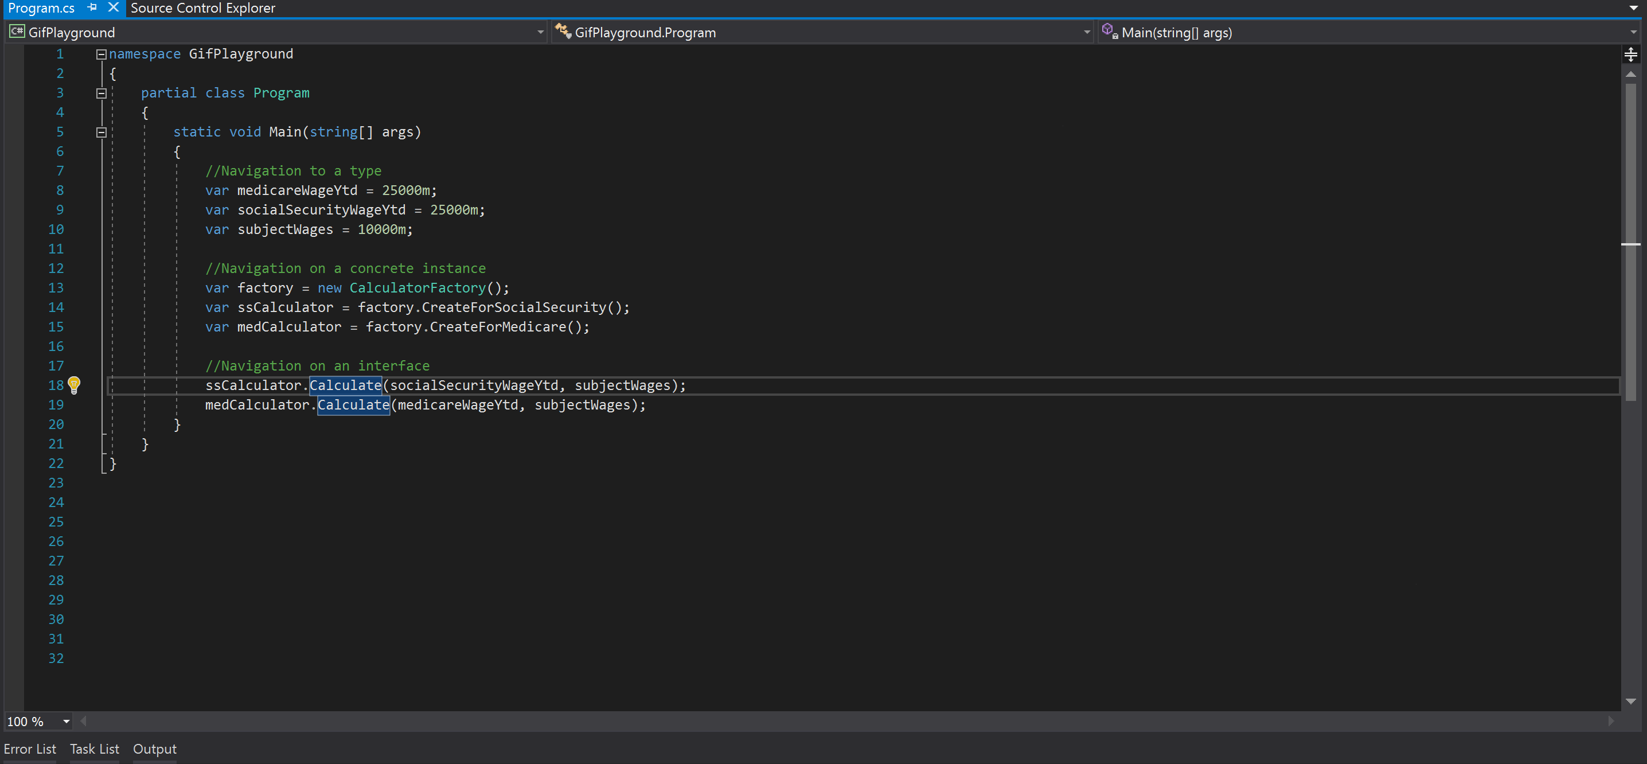Click the split editor handle above the scrollbar

point(1632,54)
